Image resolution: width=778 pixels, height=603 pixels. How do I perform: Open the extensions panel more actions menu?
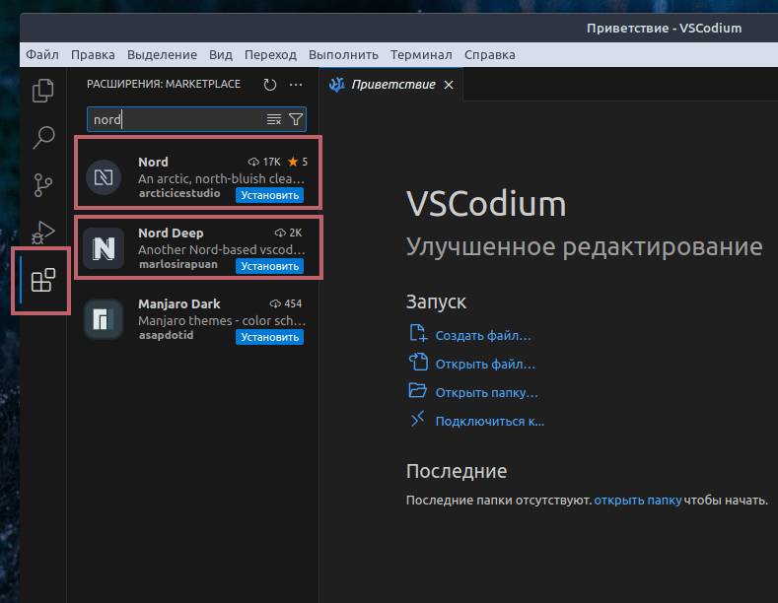point(295,85)
